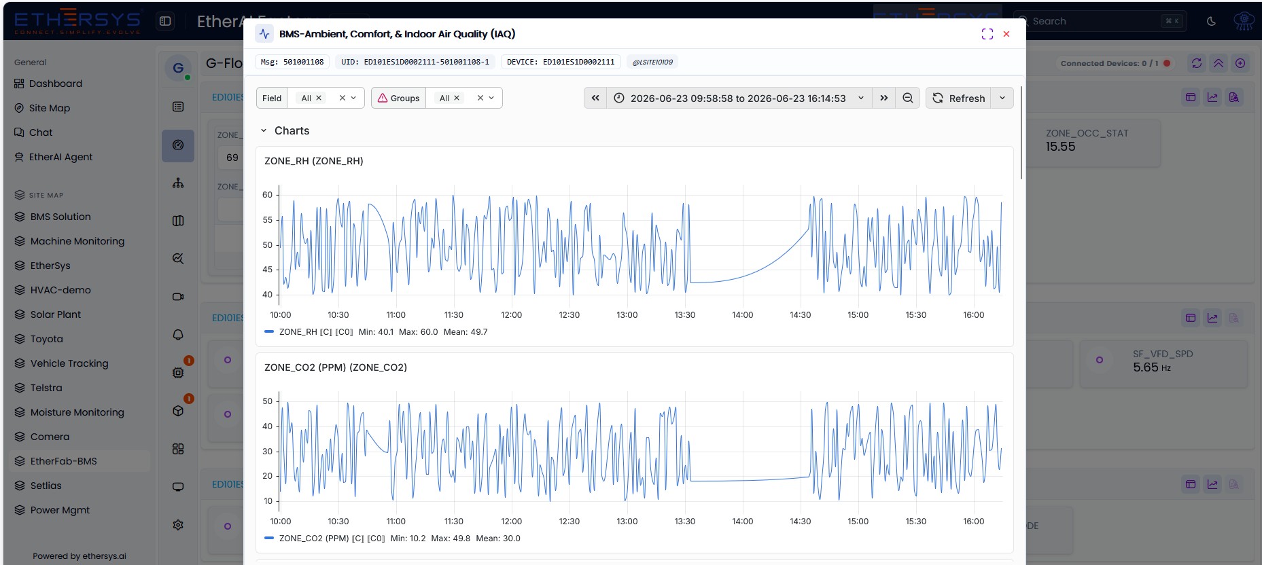The image size is (1262, 565).
Task: Open the widgets grid icon in the rail
Action: click(178, 449)
